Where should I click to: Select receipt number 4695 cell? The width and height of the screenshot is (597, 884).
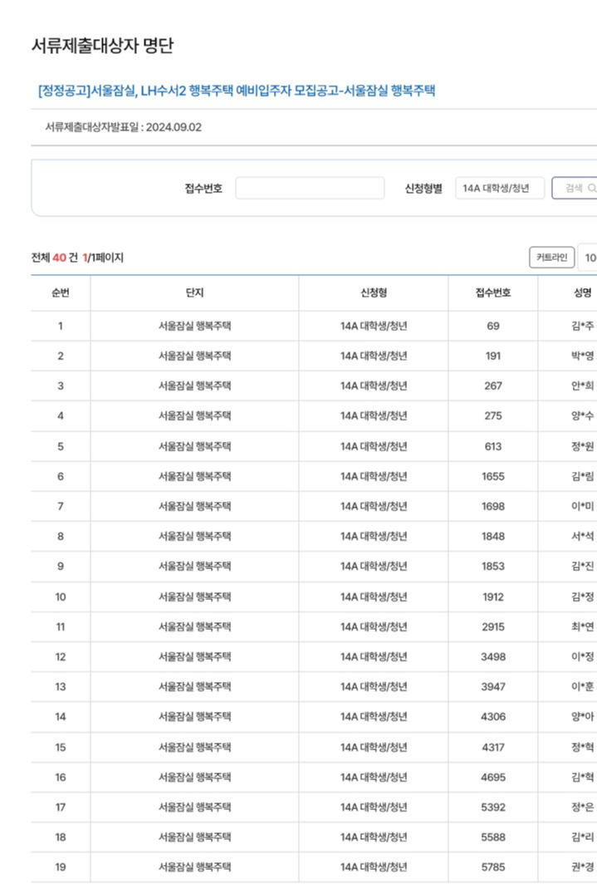pyautogui.click(x=493, y=777)
